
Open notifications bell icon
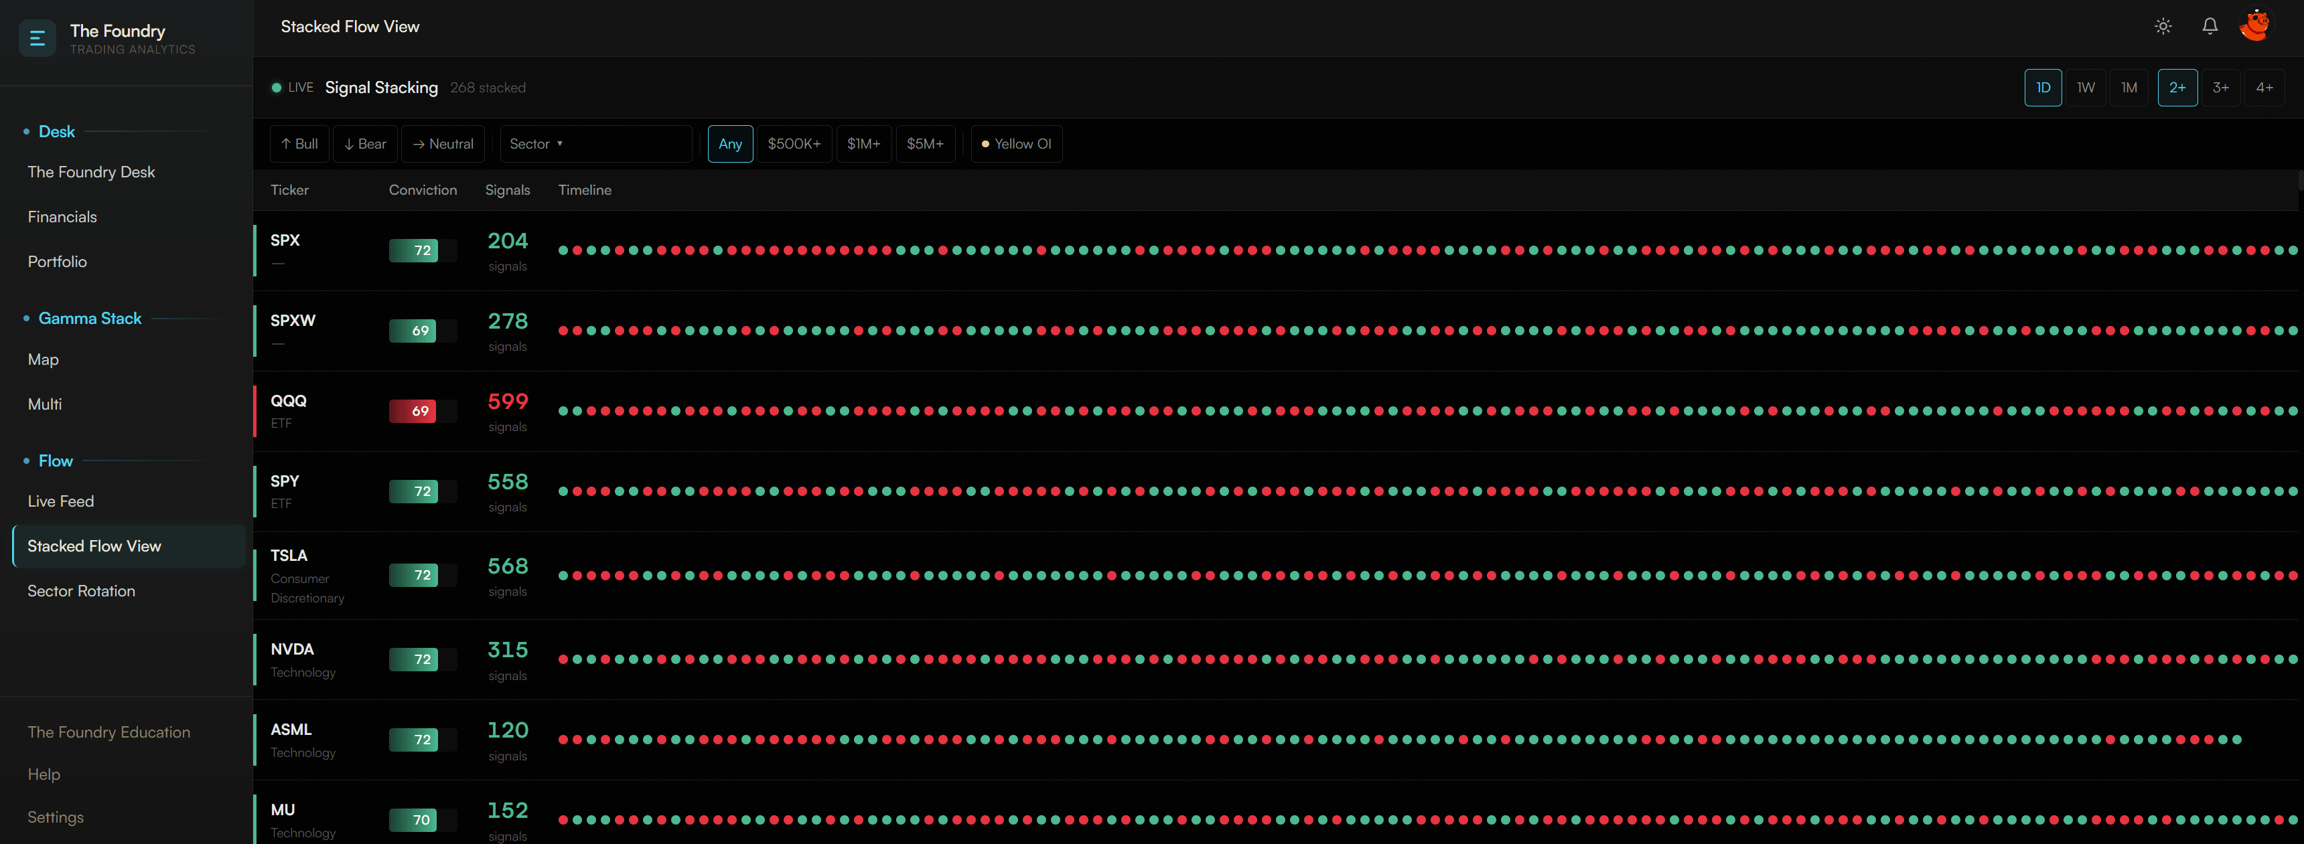tap(2209, 27)
